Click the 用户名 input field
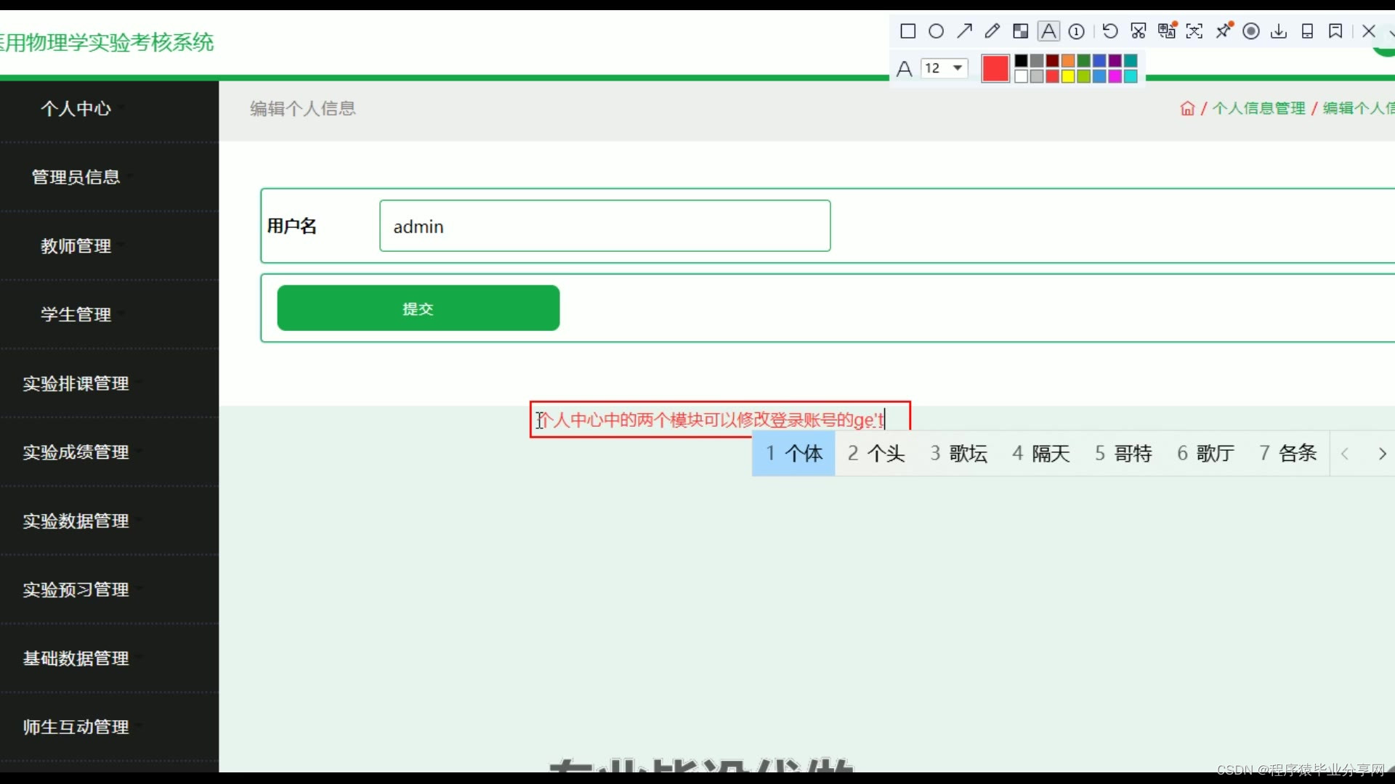The height and width of the screenshot is (784, 1395). pos(604,226)
